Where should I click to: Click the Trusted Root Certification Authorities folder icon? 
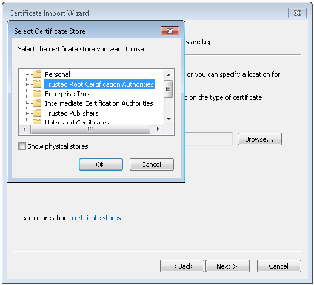pyautogui.click(x=37, y=84)
